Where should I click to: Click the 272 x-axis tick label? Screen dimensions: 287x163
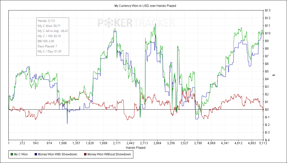(22, 143)
